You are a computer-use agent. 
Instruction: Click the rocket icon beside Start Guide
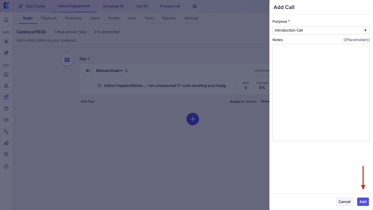(21, 6)
